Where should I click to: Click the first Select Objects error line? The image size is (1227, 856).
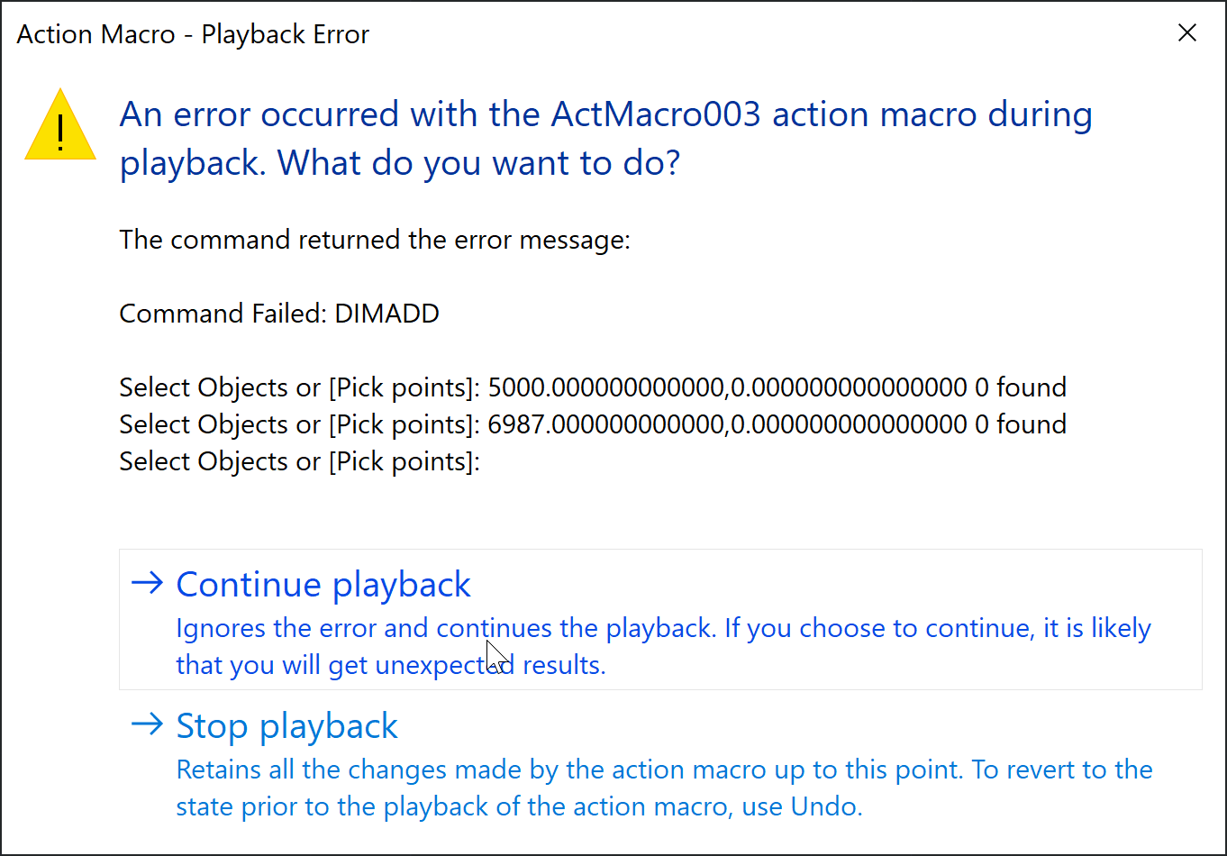(x=592, y=387)
